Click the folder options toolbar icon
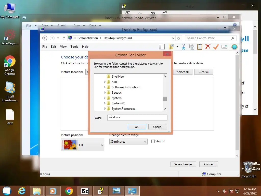Screen dimensions: 261x196 (x=171, y=47)
